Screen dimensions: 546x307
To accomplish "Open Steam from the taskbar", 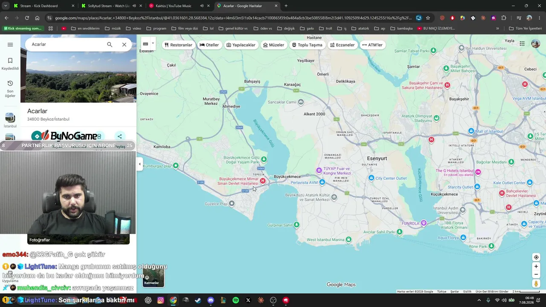I will (x=198, y=300).
